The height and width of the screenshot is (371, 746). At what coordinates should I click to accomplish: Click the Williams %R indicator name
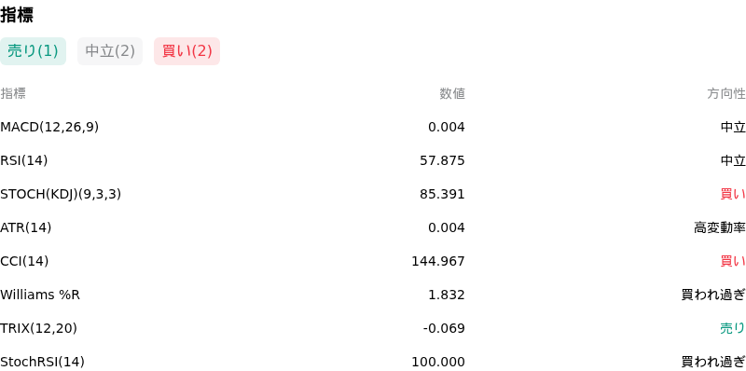tap(40, 295)
